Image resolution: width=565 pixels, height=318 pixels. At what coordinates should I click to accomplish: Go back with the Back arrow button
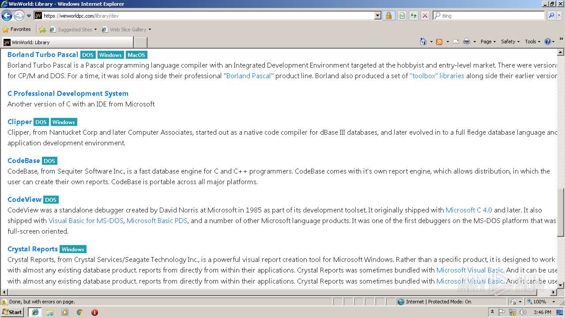coord(7,15)
